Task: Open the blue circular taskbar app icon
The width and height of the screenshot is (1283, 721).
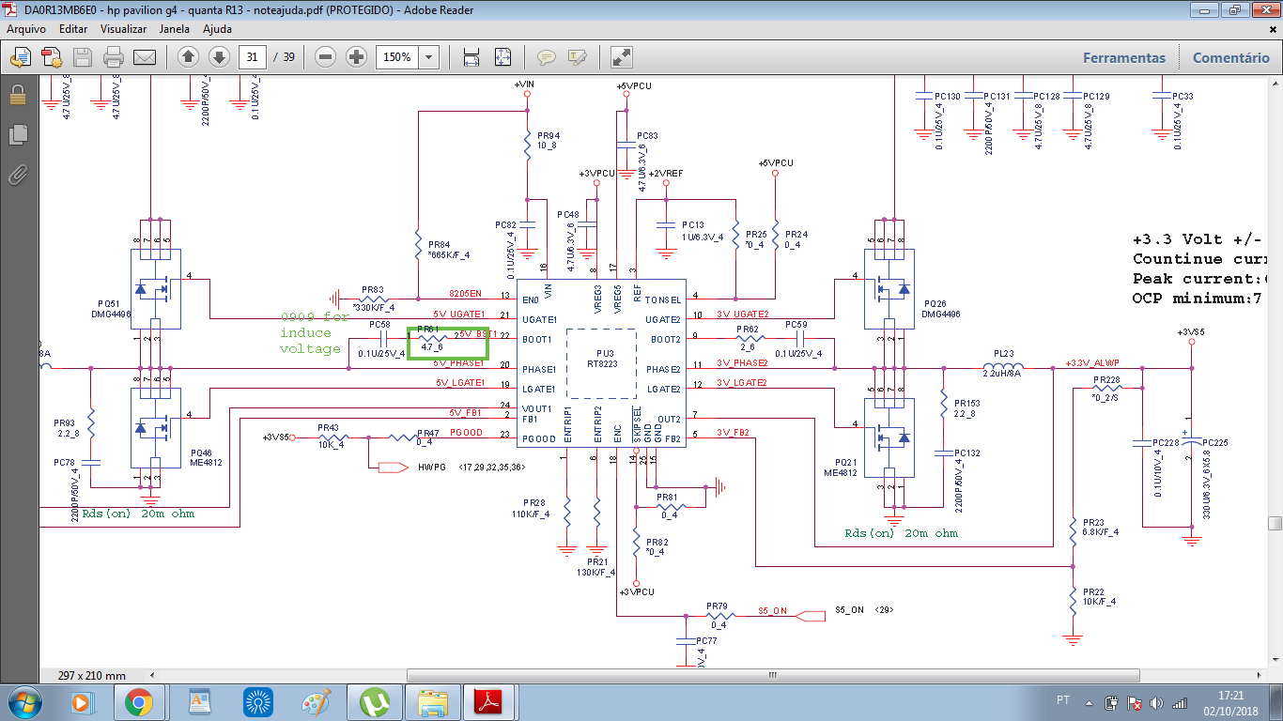Action: coord(257,702)
